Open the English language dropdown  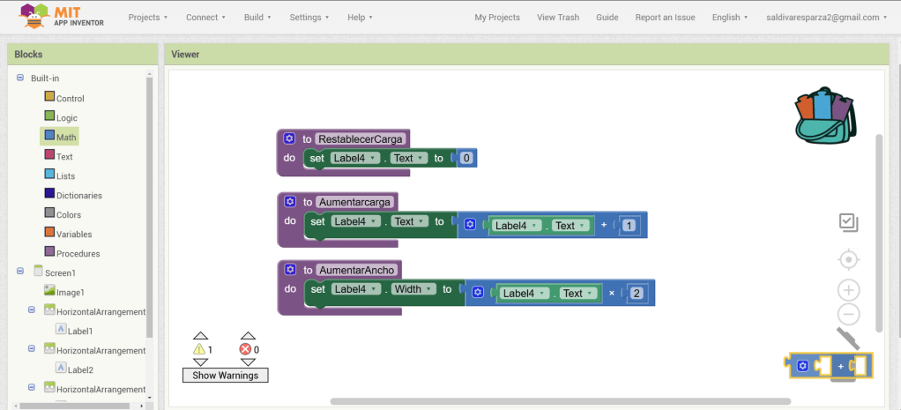point(730,18)
